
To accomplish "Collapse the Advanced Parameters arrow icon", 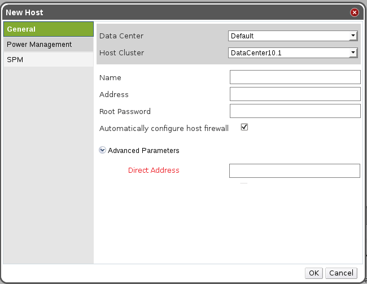I will [x=102, y=151].
